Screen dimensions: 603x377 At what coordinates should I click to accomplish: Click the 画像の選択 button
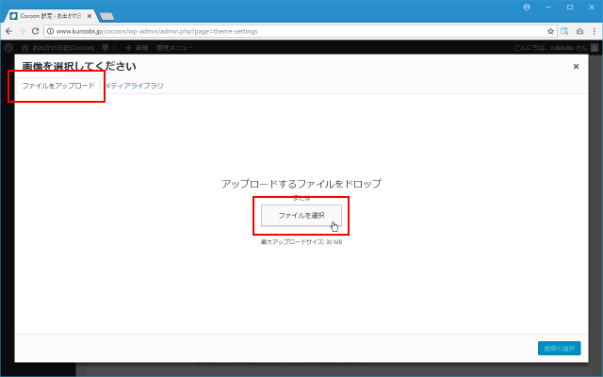tap(559, 349)
